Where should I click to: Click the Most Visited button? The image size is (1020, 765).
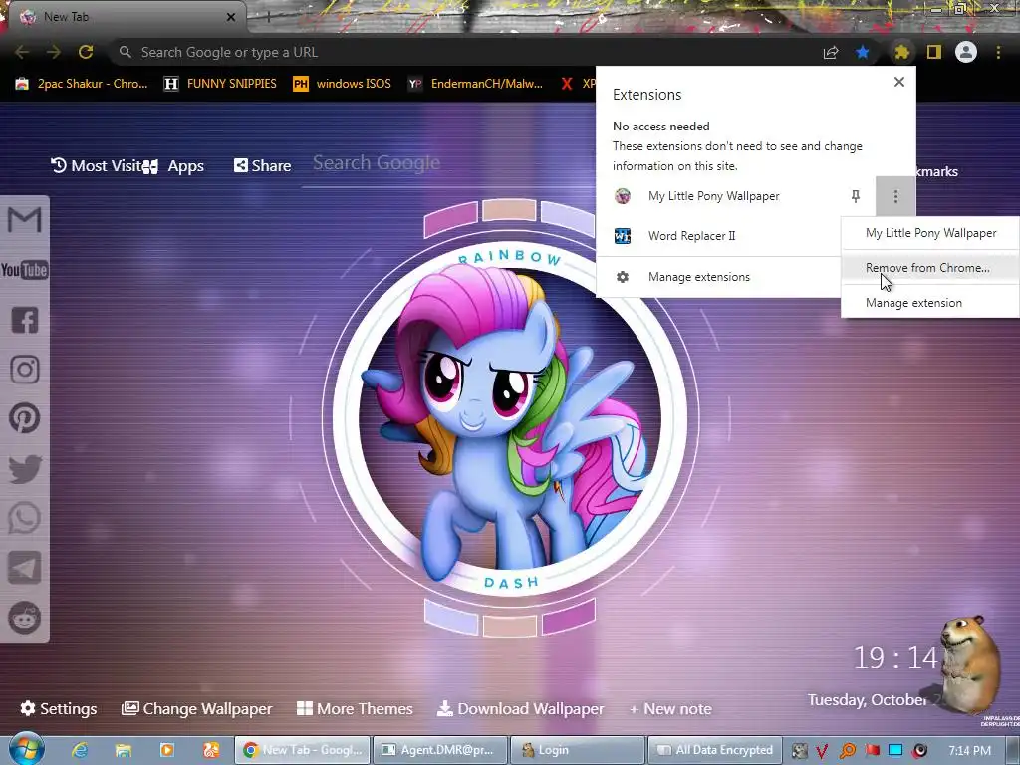[97, 166]
